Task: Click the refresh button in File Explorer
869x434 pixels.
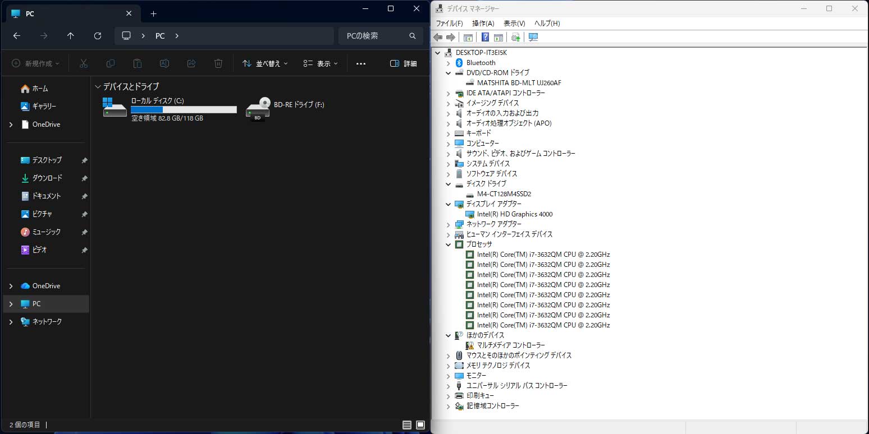Action: pyautogui.click(x=98, y=36)
